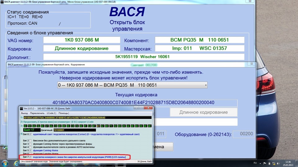Open the volume speaker tray icon
The width and height of the screenshot is (298, 167).
click(278, 163)
